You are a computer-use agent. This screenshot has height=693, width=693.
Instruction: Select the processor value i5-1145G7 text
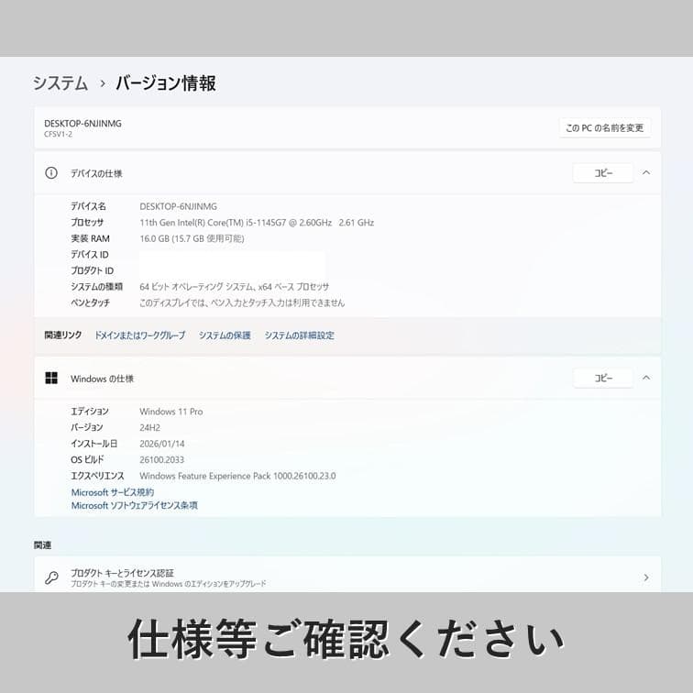(x=257, y=223)
